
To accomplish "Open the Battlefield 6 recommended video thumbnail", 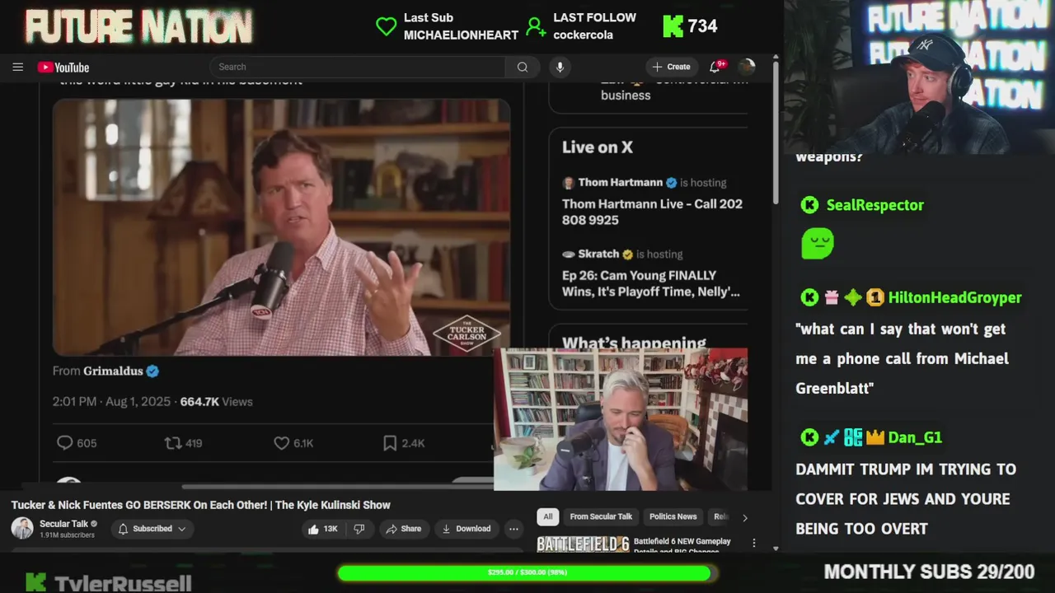I will (x=583, y=544).
